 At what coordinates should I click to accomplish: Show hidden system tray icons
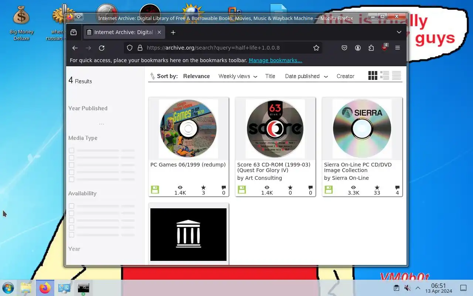click(418, 288)
